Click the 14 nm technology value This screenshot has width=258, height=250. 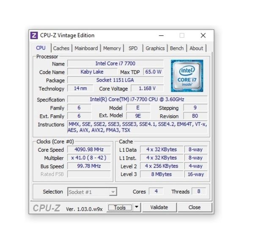(80, 88)
